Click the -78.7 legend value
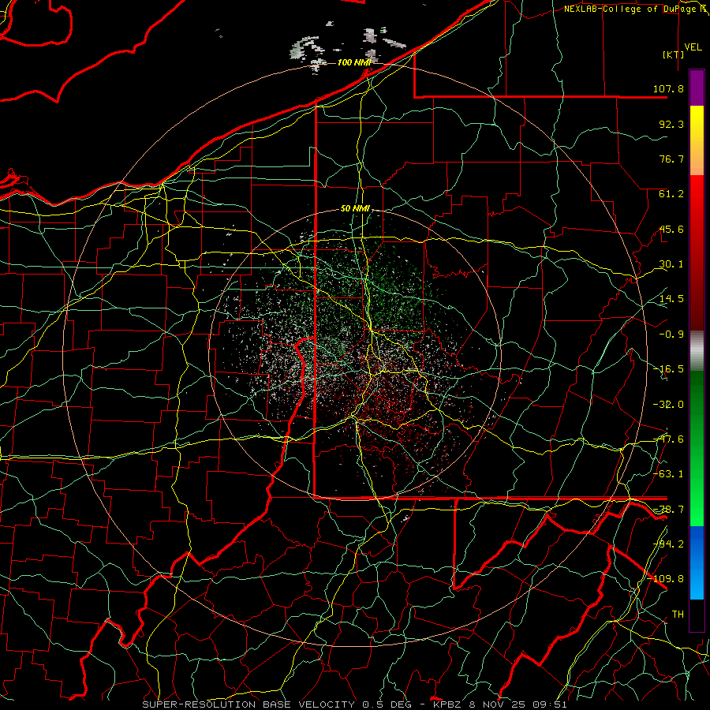This screenshot has width=710, height=710. click(668, 510)
